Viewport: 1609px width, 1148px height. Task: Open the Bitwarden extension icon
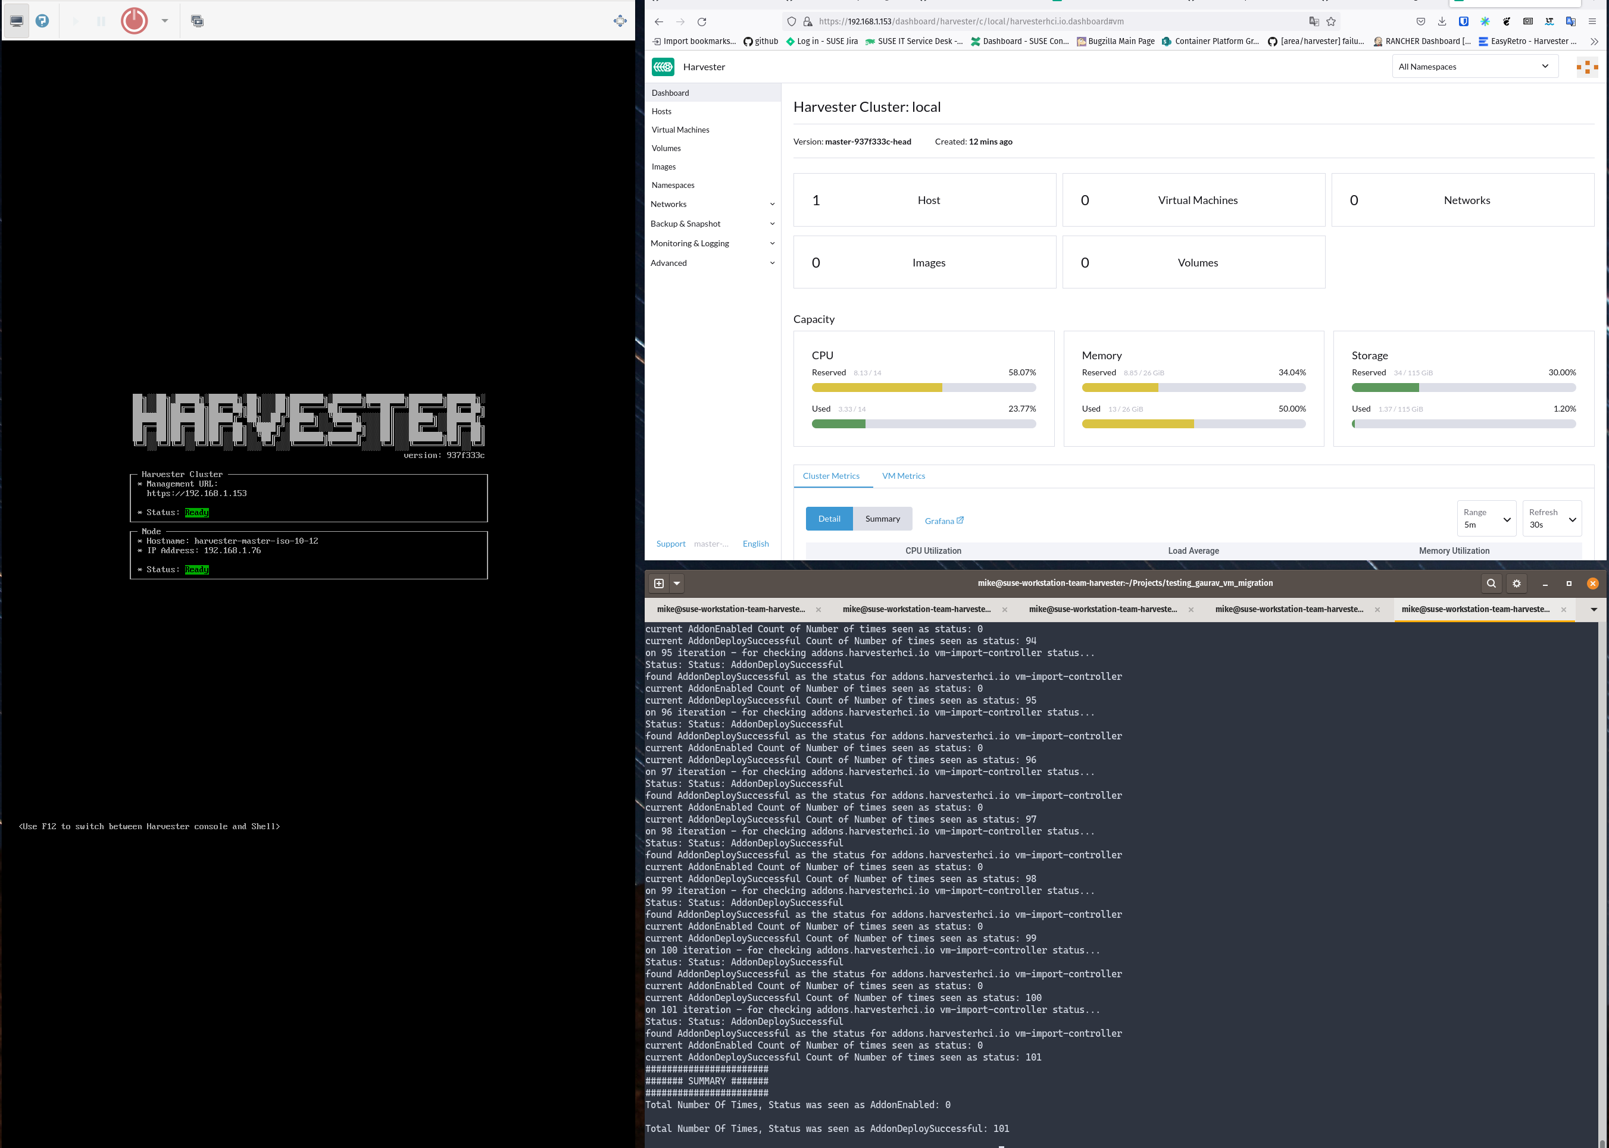coord(1463,21)
